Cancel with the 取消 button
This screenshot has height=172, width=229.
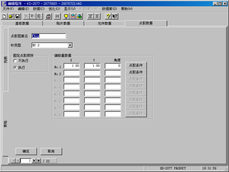51,151
